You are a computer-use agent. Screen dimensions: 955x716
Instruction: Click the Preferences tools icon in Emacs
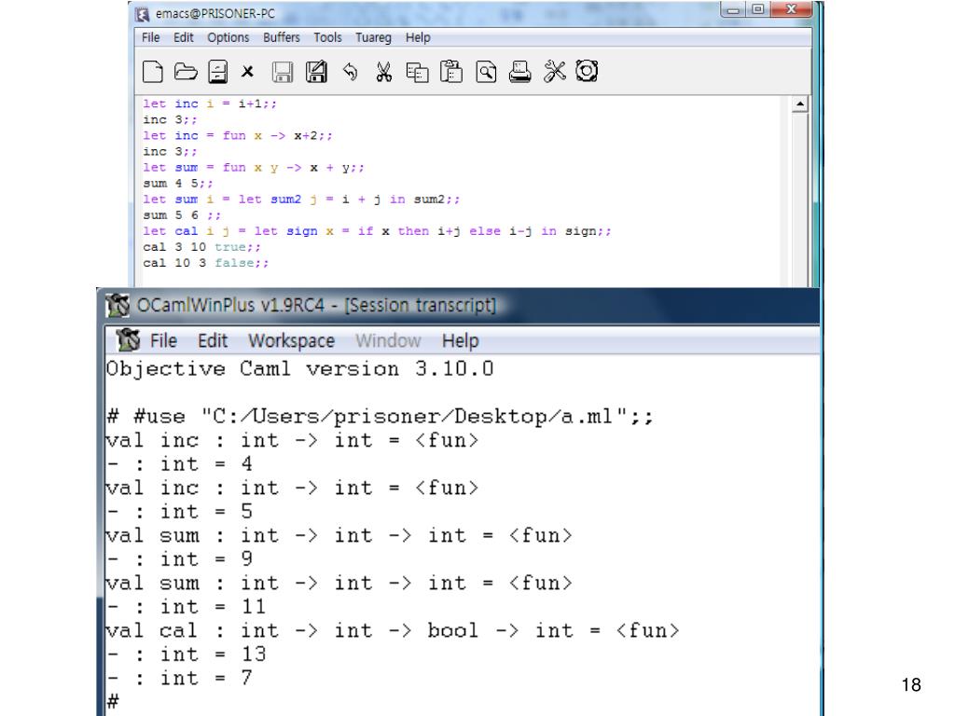[x=554, y=71]
